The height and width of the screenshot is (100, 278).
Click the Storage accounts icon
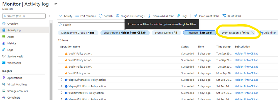[4, 91]
